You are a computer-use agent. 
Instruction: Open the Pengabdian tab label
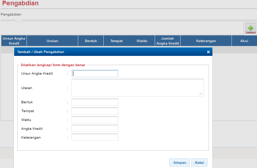click(11, 15)
